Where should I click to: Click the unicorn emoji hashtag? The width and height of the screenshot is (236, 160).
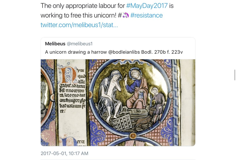[x=123, y=15]
